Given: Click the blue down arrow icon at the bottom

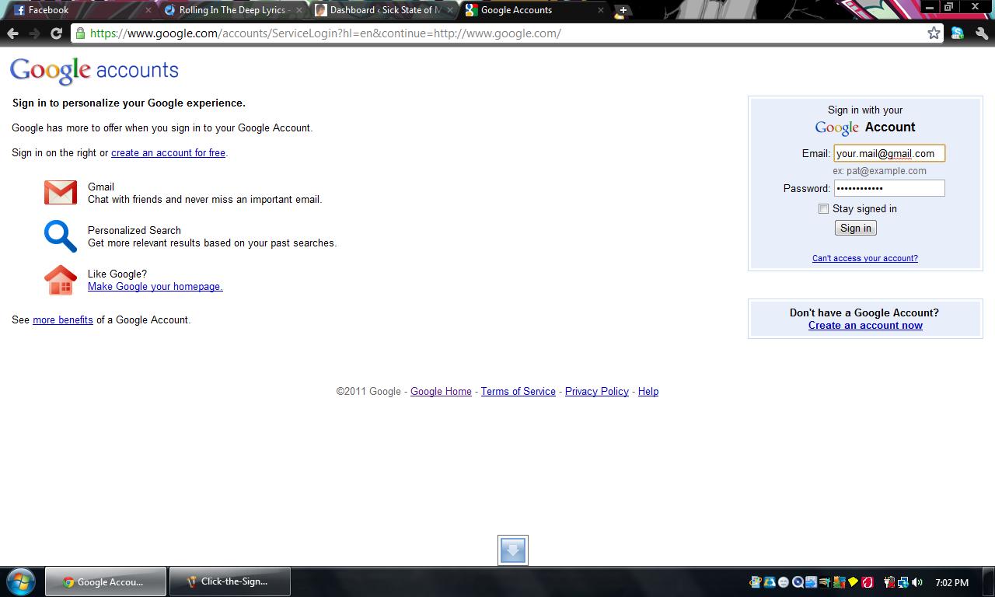Looking at the screenshot, I should (x=513, y=550).
